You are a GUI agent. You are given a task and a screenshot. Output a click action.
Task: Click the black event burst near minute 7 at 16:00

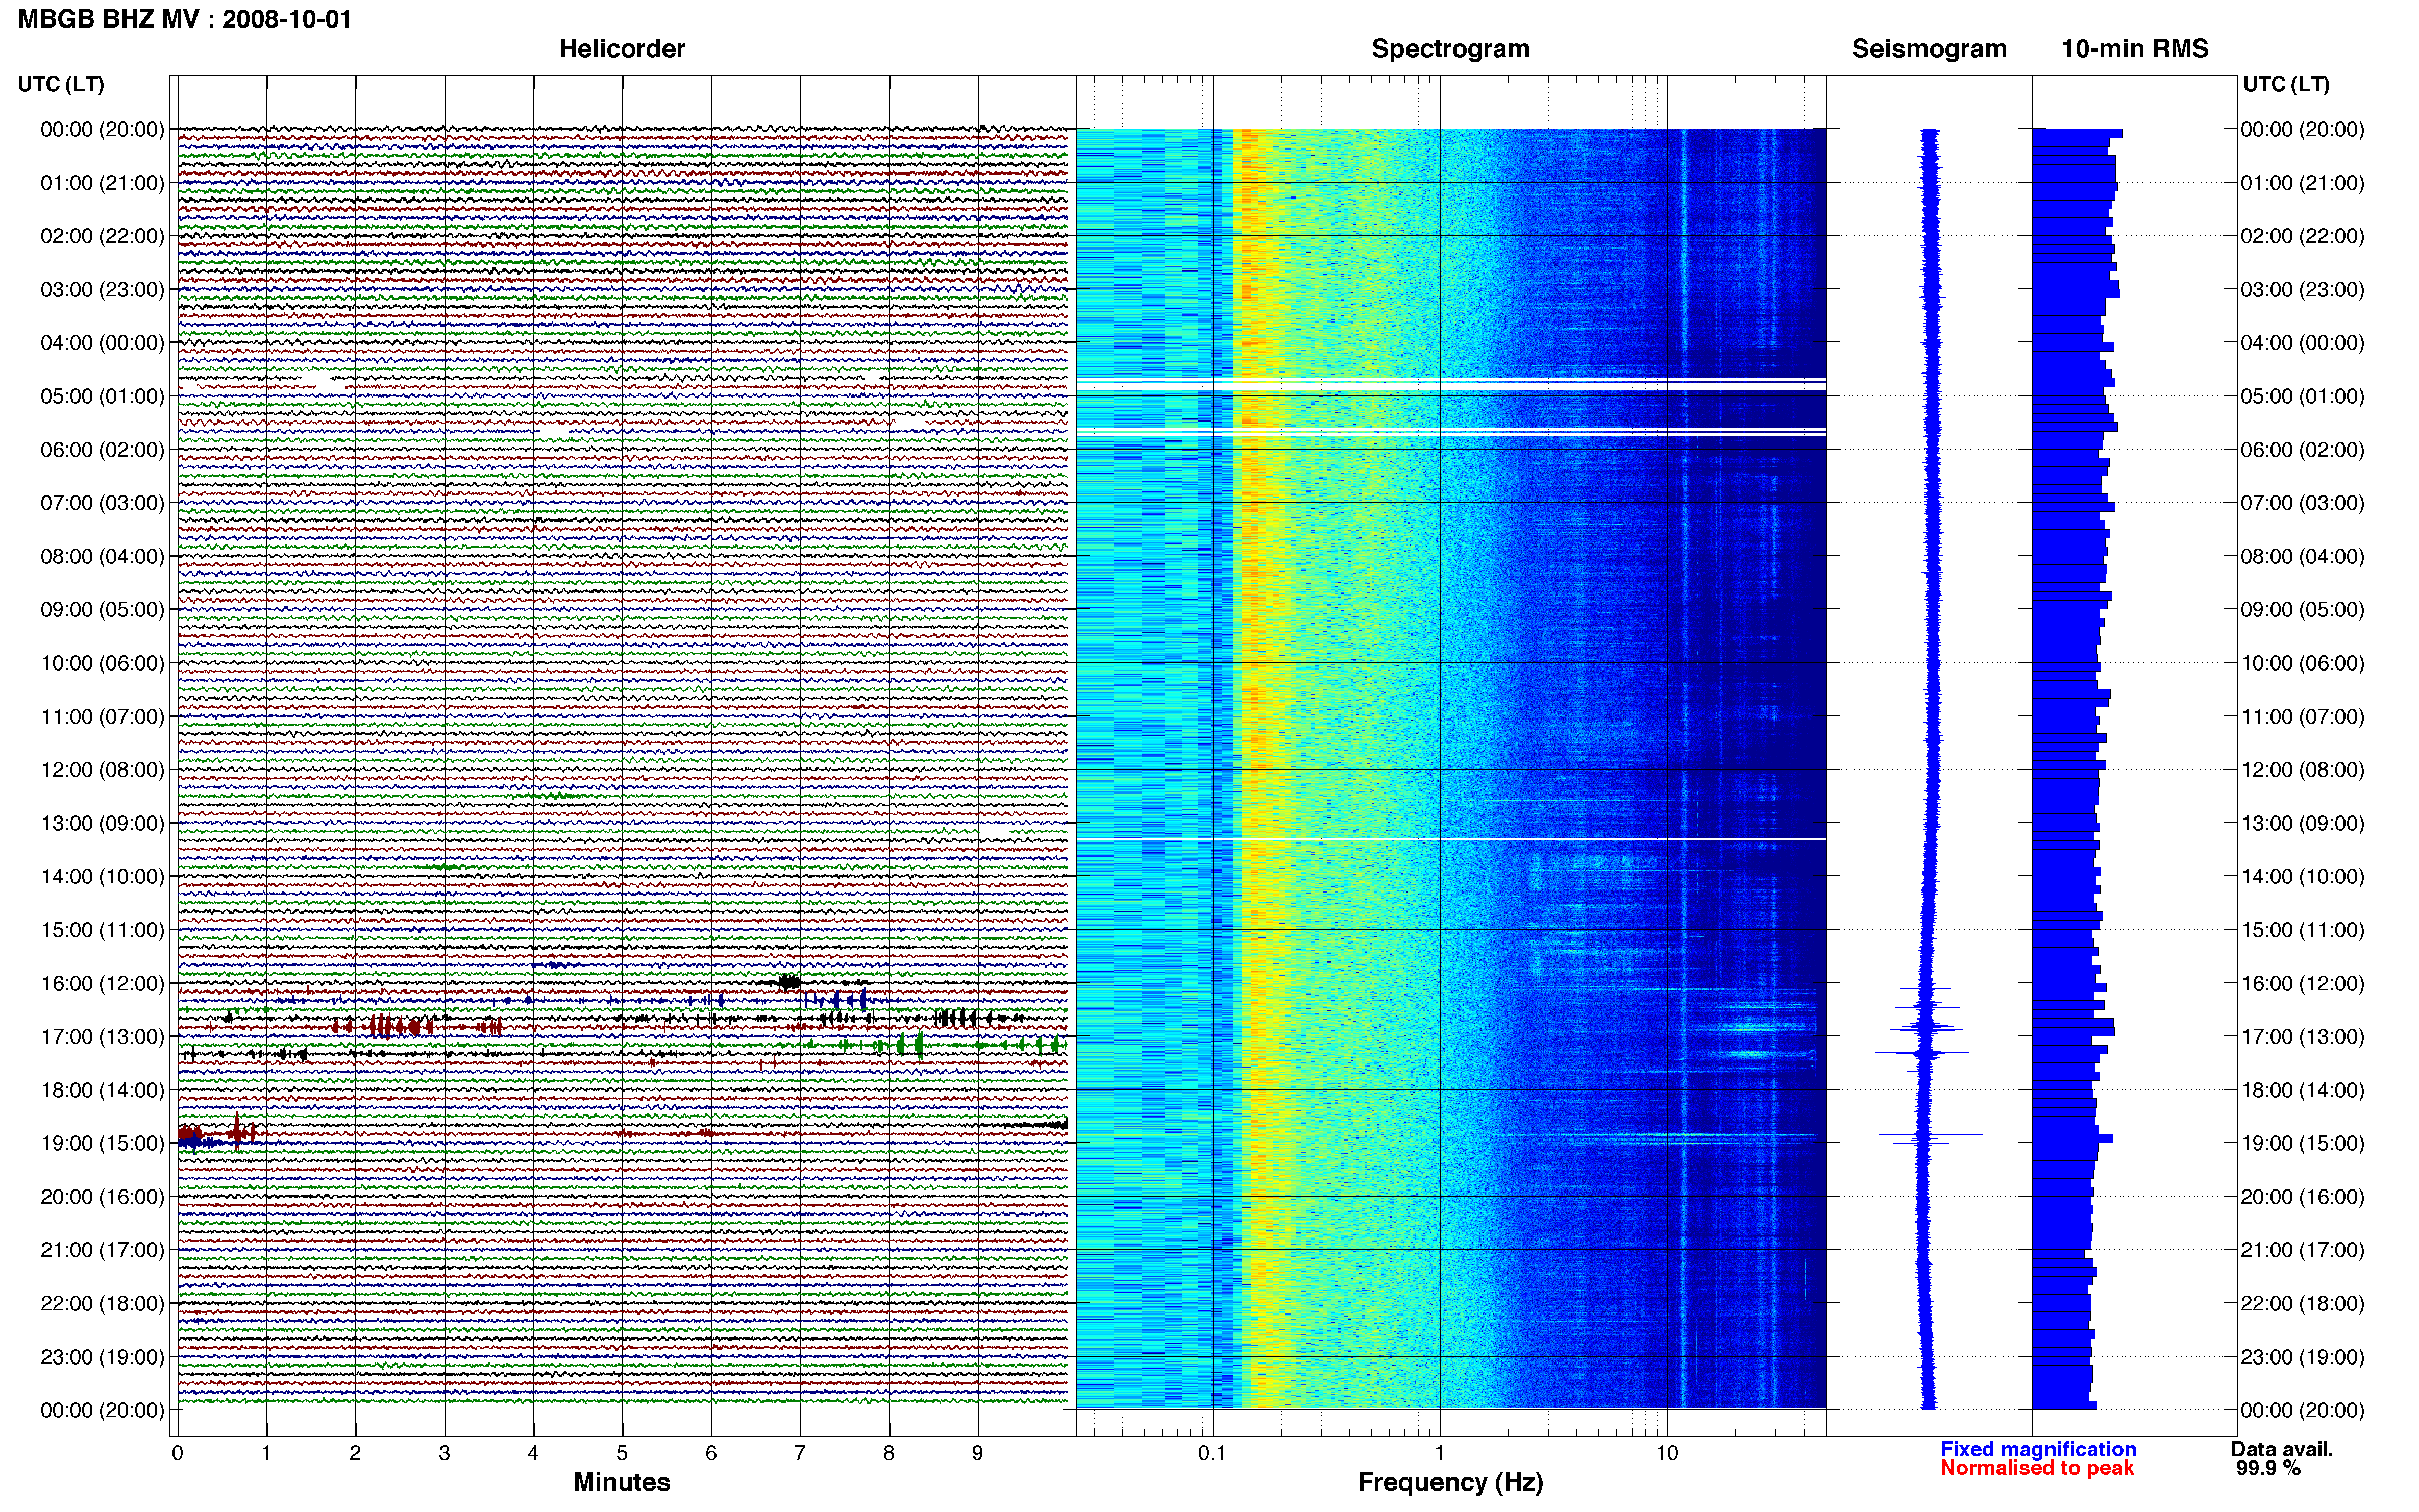tap(789, 982)
